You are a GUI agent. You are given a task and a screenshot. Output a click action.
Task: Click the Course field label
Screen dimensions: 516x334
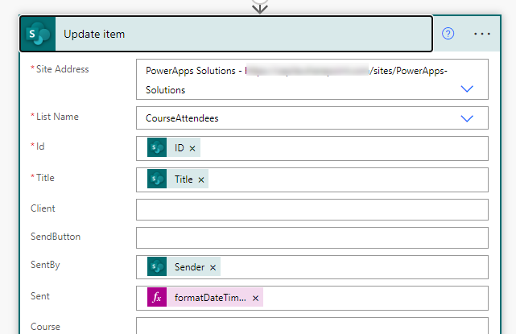pos(45,327)
